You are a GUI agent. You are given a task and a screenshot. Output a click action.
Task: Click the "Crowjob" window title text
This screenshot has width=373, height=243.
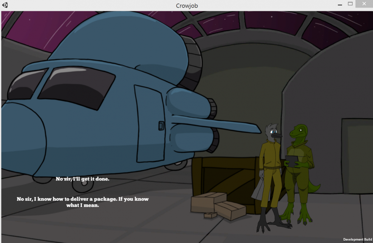[x=187, y=5]
